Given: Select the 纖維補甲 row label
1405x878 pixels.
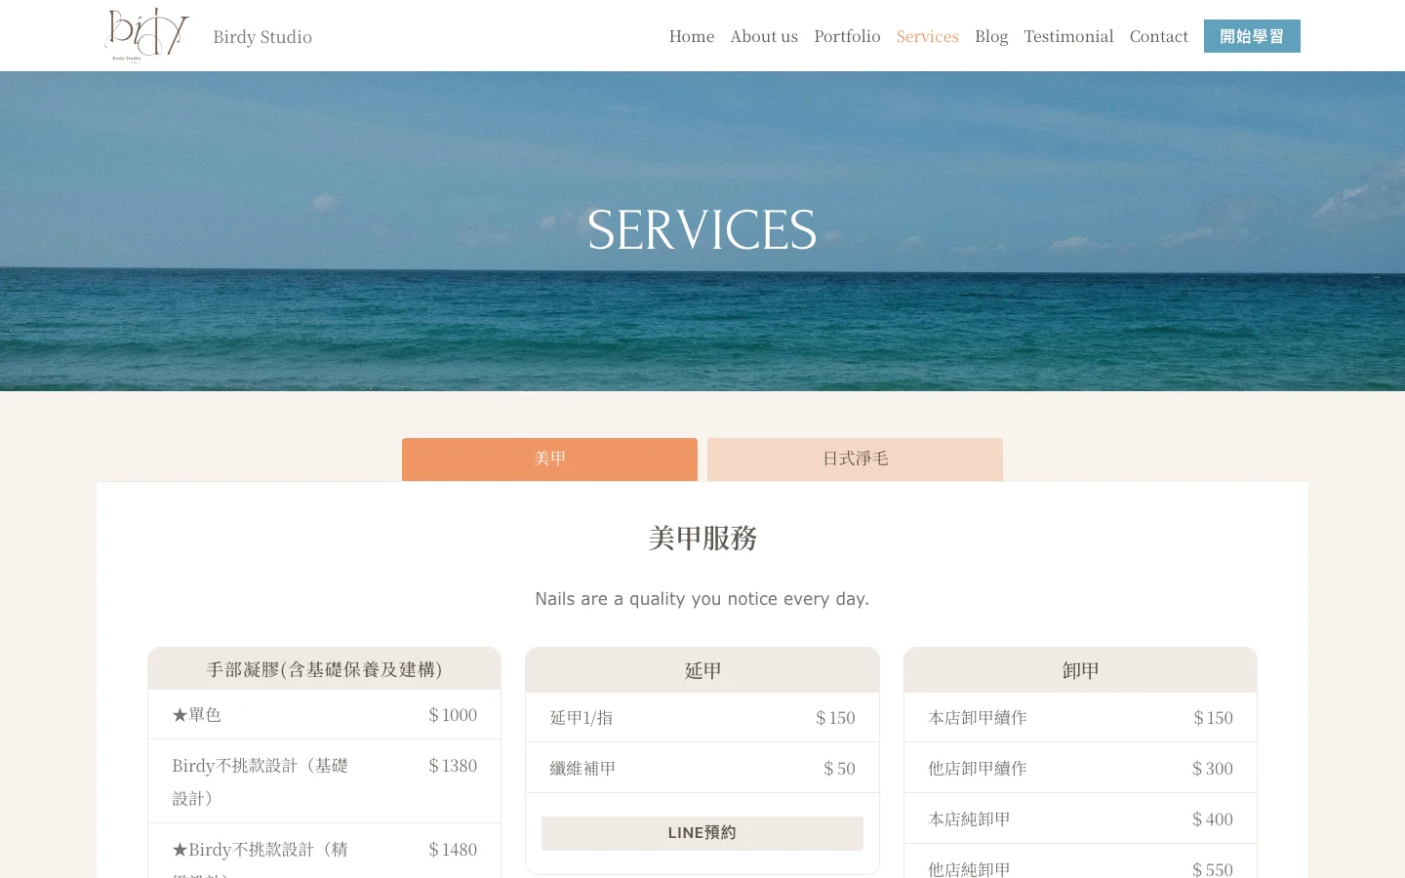Looking at the screenshot, I should click(x=582, y=769).
